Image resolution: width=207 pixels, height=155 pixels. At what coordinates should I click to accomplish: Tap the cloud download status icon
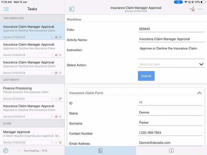point(19,151)
